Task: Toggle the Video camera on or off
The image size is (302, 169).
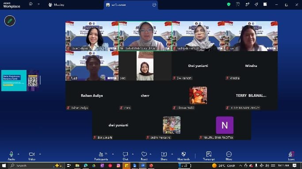Action: (32, 156)
